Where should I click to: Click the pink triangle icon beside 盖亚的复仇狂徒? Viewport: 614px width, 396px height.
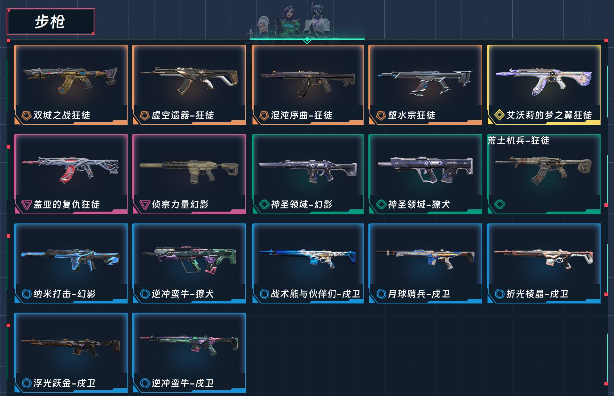pos(26,205)
